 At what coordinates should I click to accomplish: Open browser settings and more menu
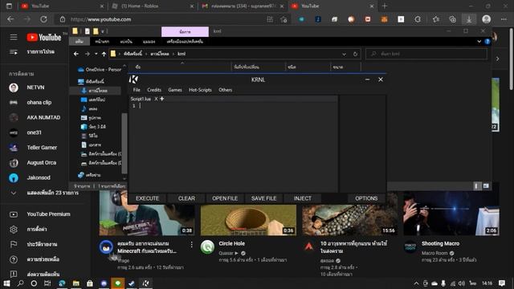(x=504, y=19)
